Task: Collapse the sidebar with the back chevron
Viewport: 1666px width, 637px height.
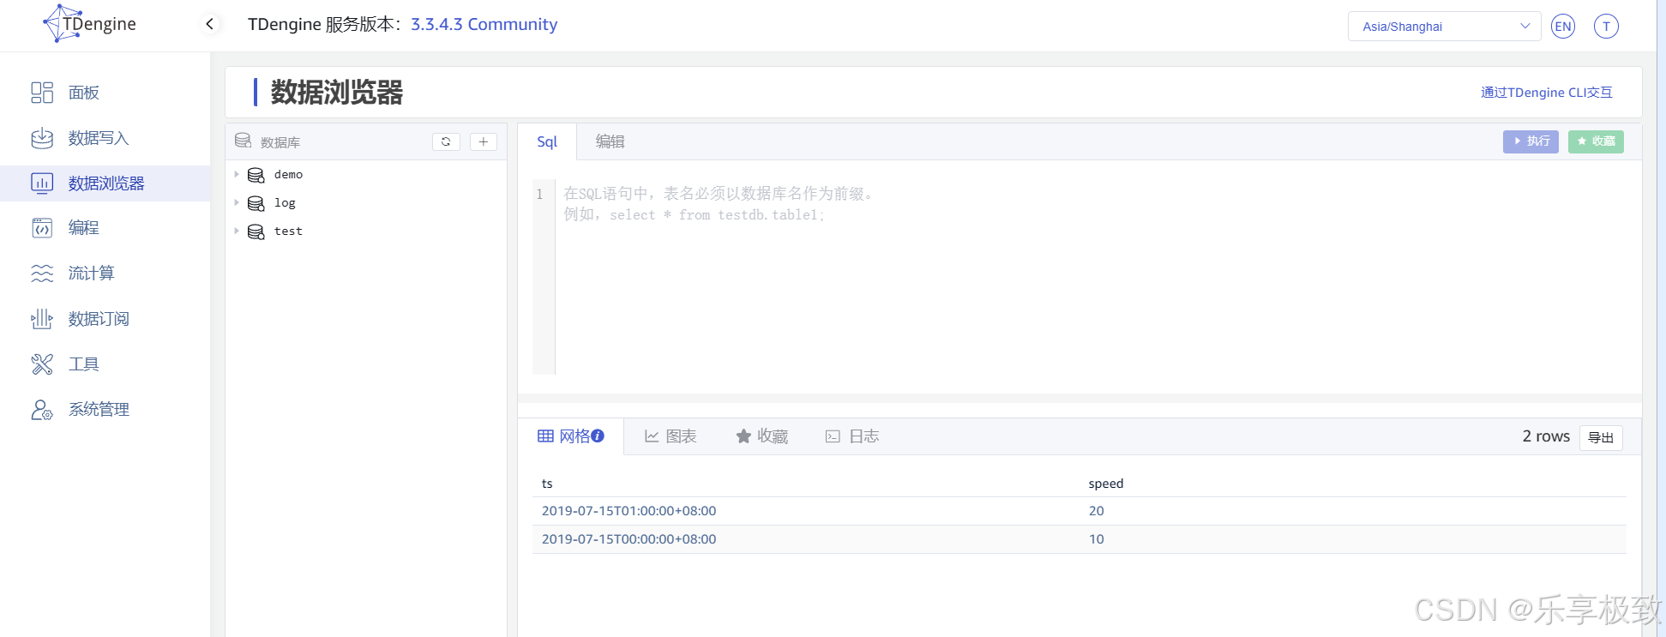Action: pyautogui.click(x=209, y=24)
